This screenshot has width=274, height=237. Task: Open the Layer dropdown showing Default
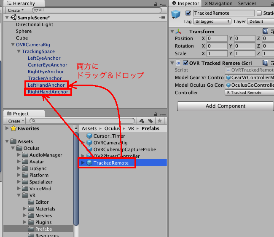coord(261,21)
